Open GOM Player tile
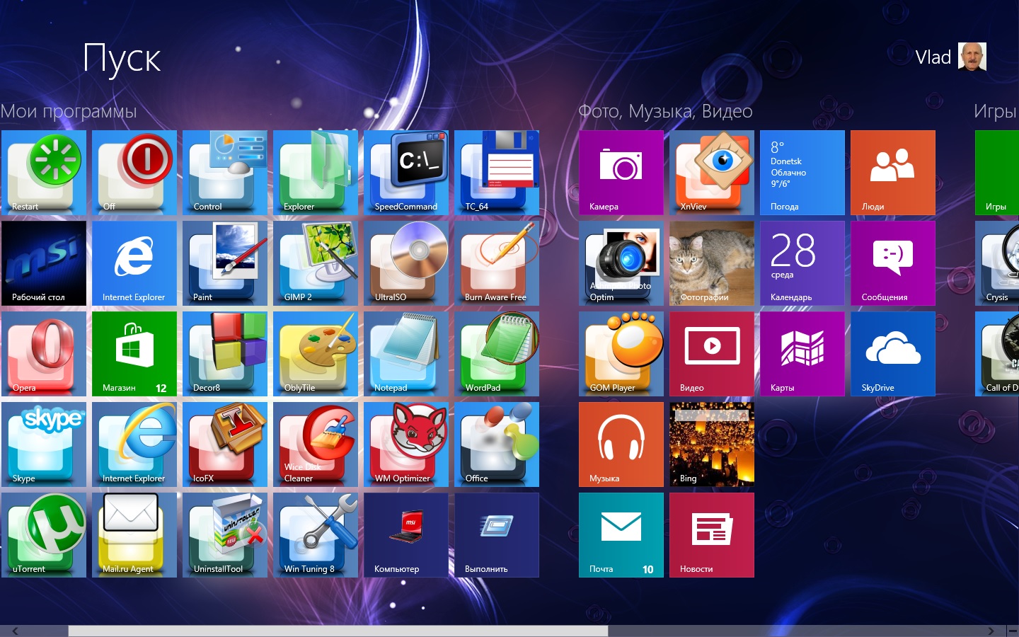This screenshot has height=637, width=1019. [621, 354]
